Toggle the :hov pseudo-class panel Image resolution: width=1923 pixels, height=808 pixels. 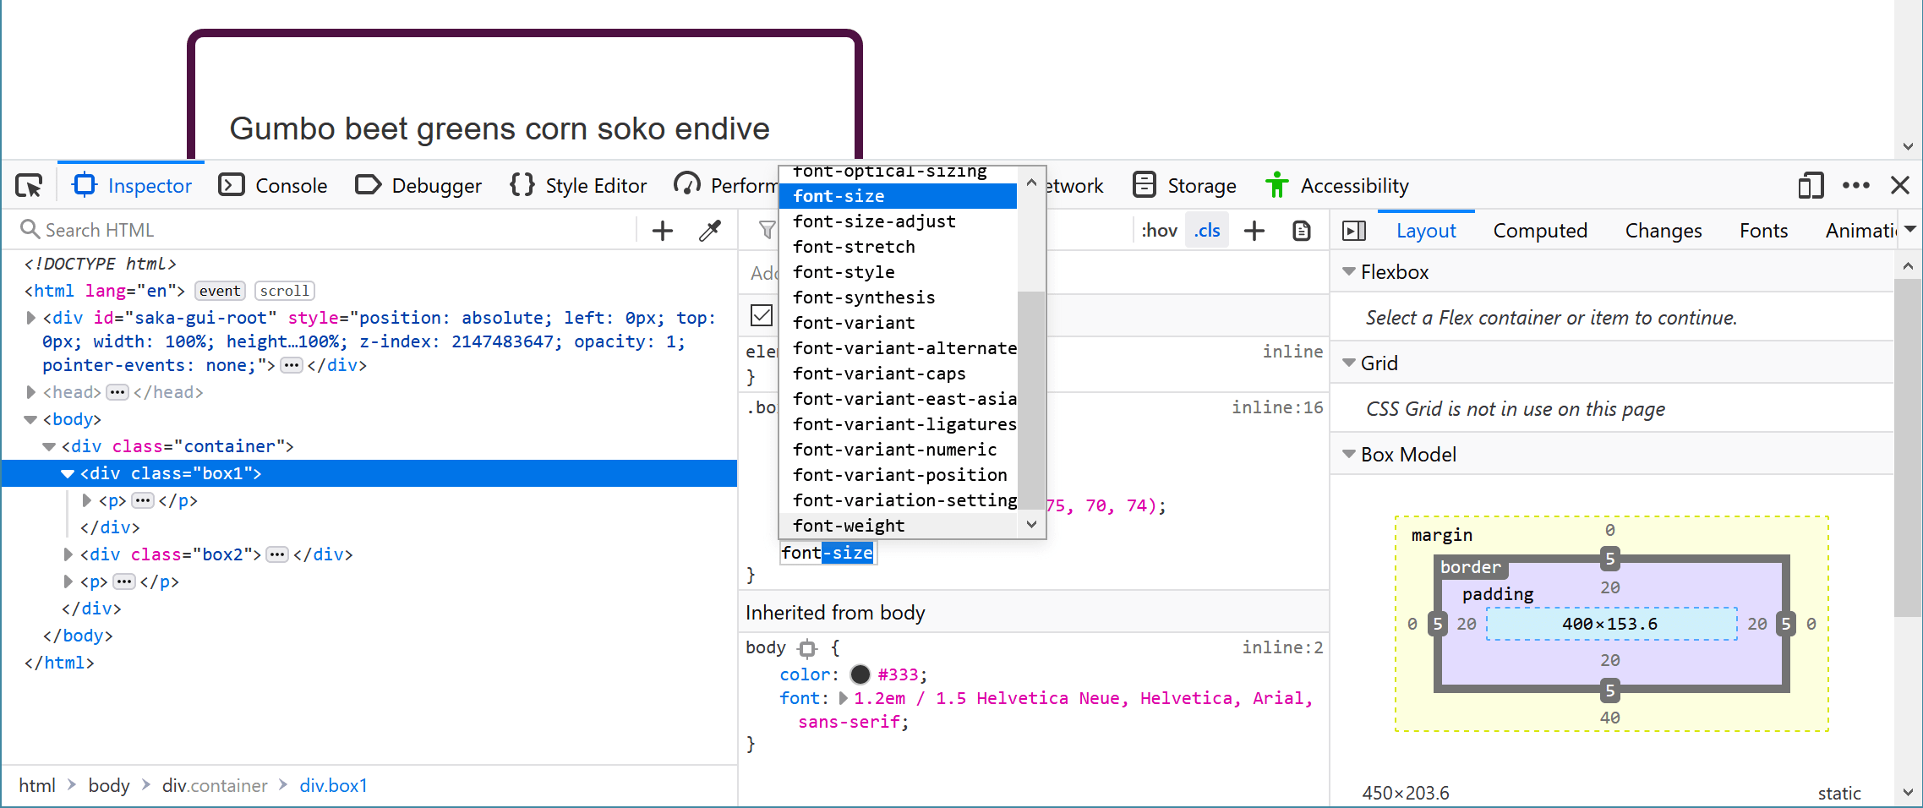click(1159, 229)
